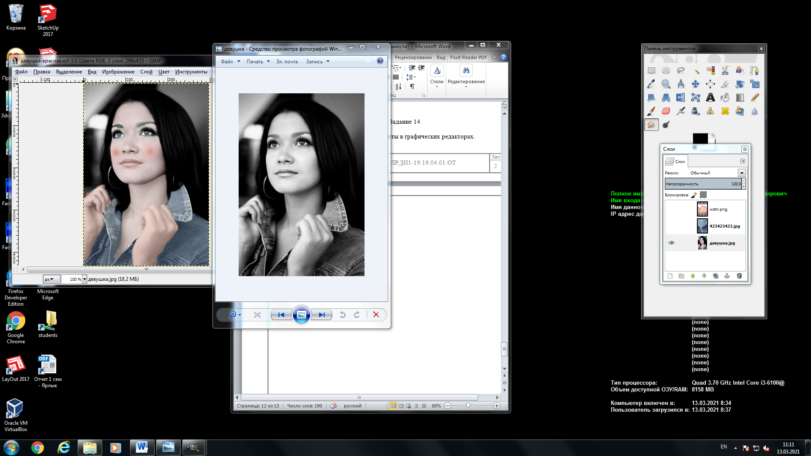
Task: Select the Scissors Select tool
Action: click(725, 71)
